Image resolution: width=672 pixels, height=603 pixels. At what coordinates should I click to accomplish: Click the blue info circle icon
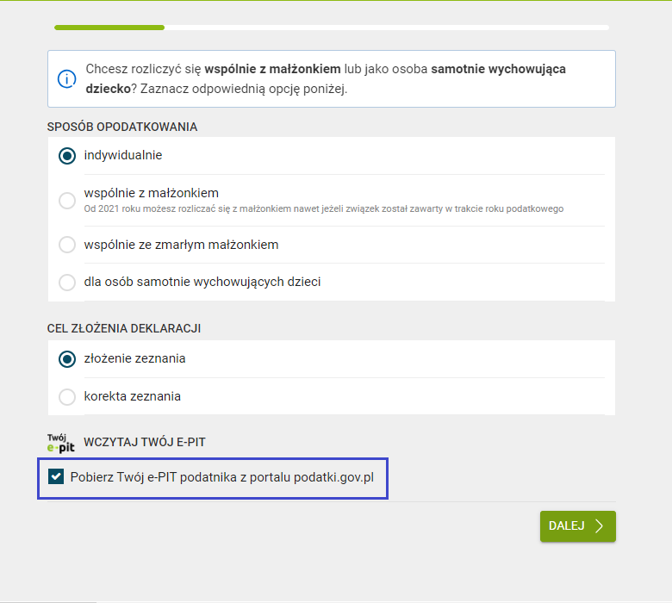[x=67, y=78]
